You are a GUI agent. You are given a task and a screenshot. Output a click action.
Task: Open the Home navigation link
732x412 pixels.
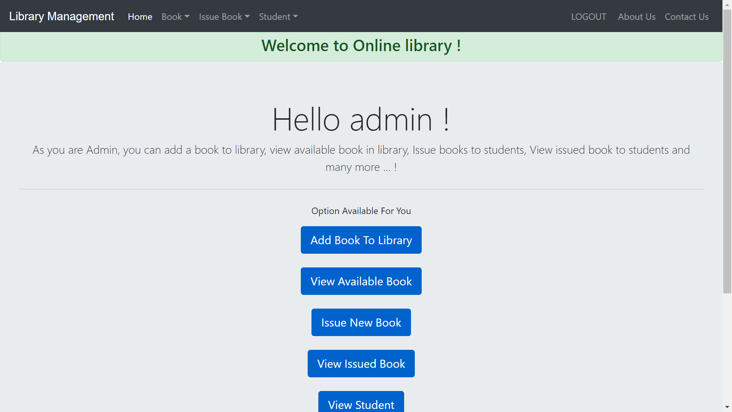pos(140,17)
